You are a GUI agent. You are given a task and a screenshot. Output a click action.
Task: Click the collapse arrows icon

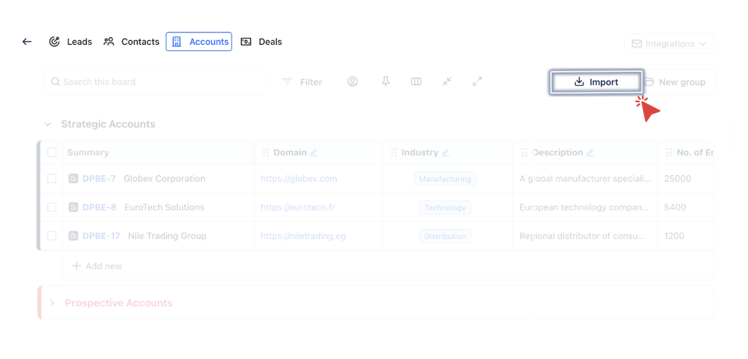pyautogui.click(x=447, y=81)
